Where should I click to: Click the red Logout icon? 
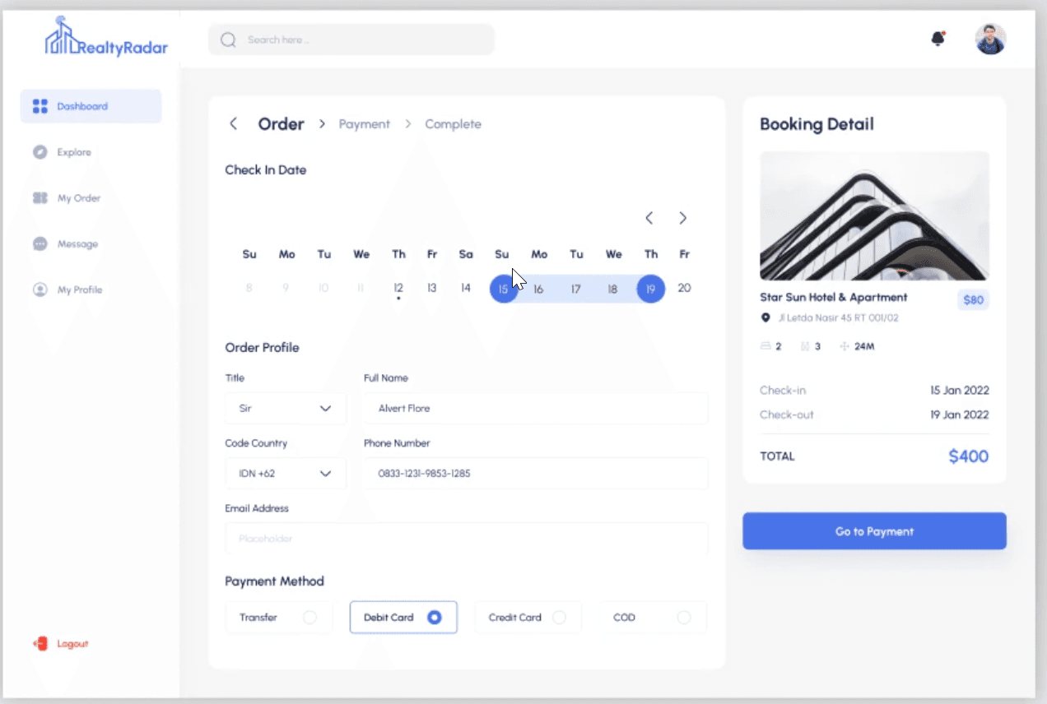pyautogui.click(x=40, y=643)
